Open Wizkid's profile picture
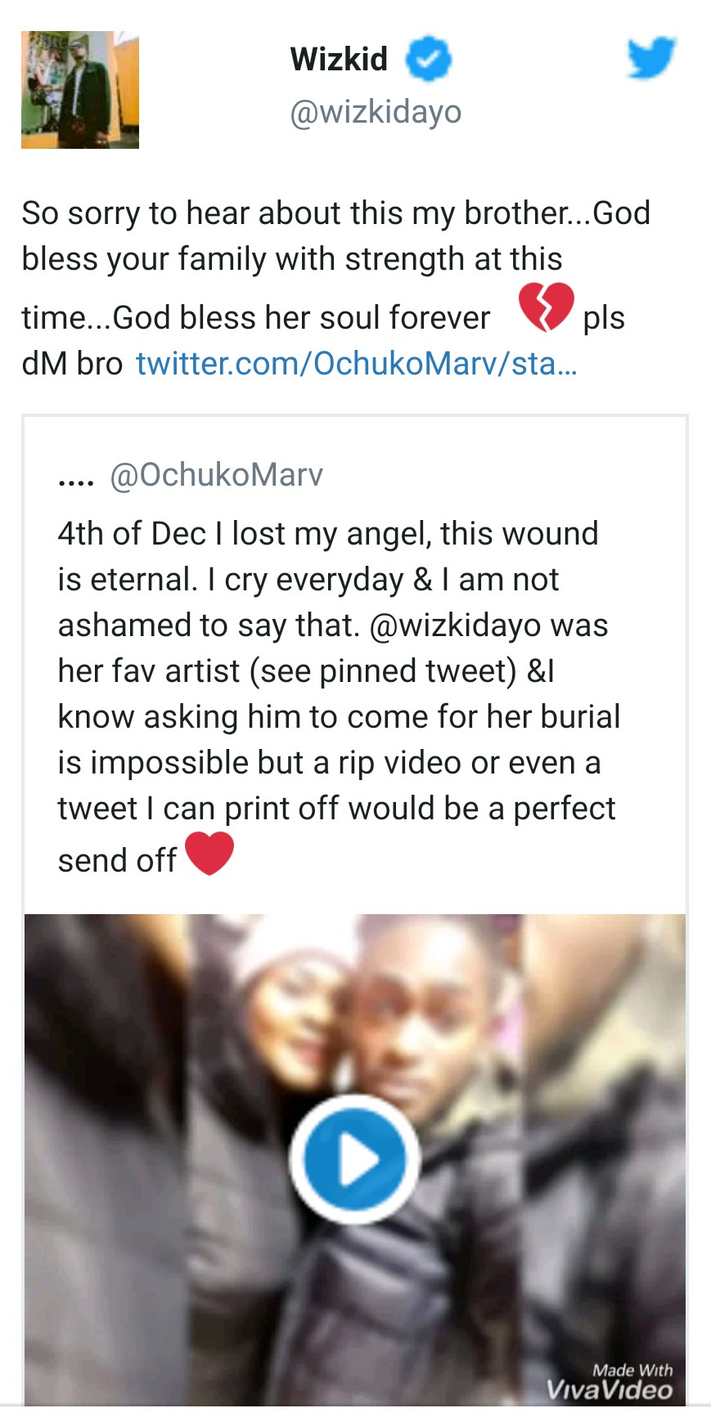Screen dimensions: 711x1426 (x=80, y=90)
